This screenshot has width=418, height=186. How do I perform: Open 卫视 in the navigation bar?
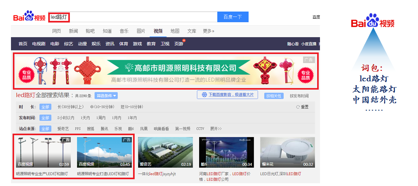point(165,44)
